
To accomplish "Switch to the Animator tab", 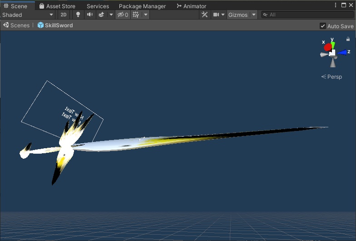I will [x=192, y=6].
